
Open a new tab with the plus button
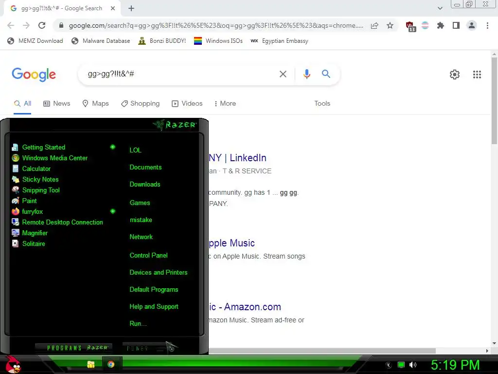131,8
